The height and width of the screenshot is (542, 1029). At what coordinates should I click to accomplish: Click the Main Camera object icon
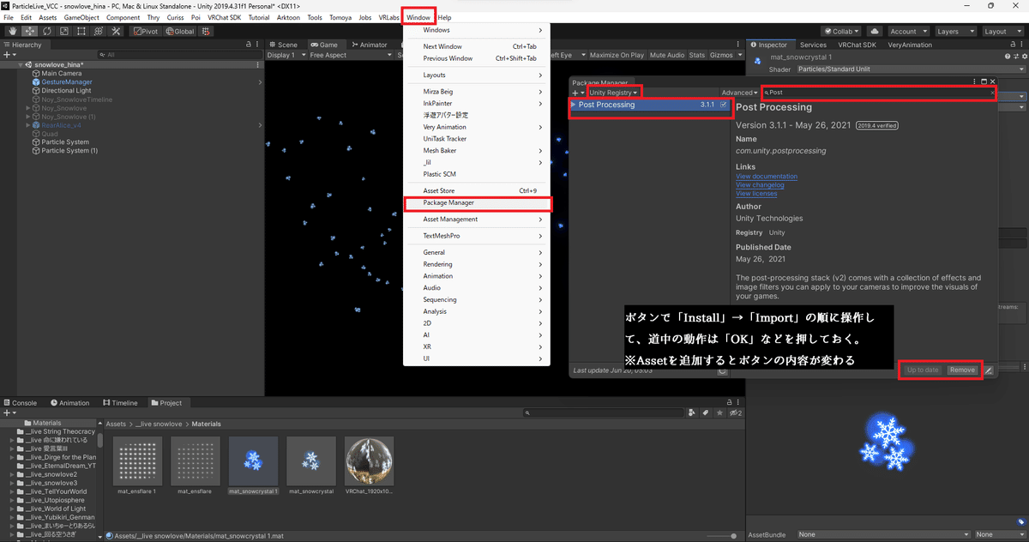[x=36, y=74]
